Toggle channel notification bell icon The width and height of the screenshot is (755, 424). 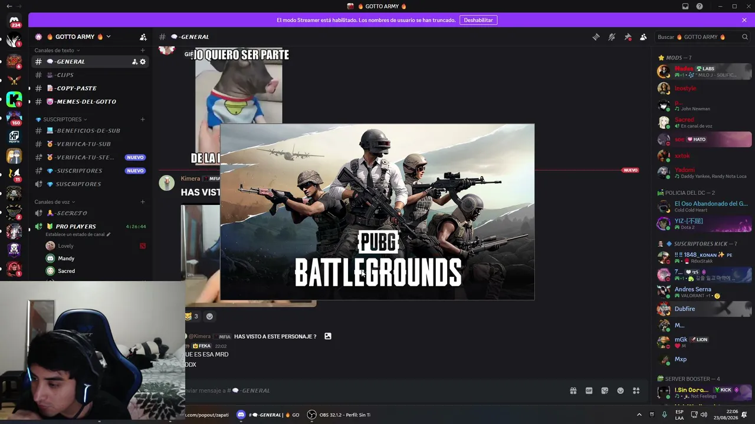pos(612,37)
